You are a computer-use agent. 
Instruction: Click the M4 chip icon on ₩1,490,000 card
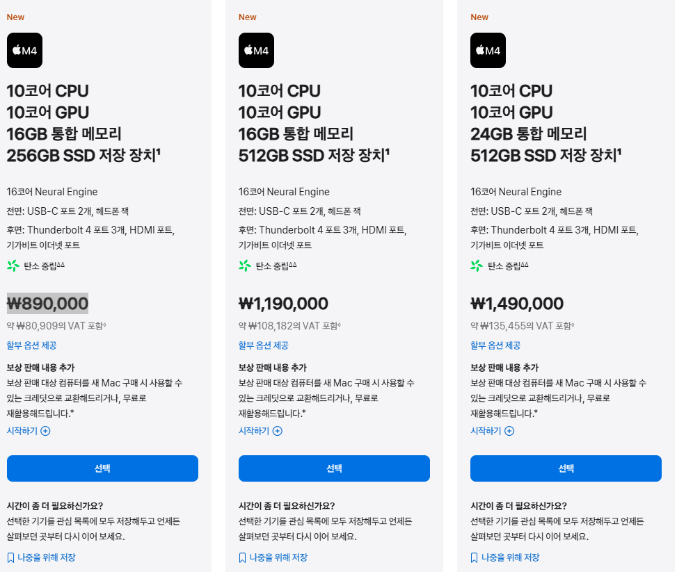[x=488, y=51]
